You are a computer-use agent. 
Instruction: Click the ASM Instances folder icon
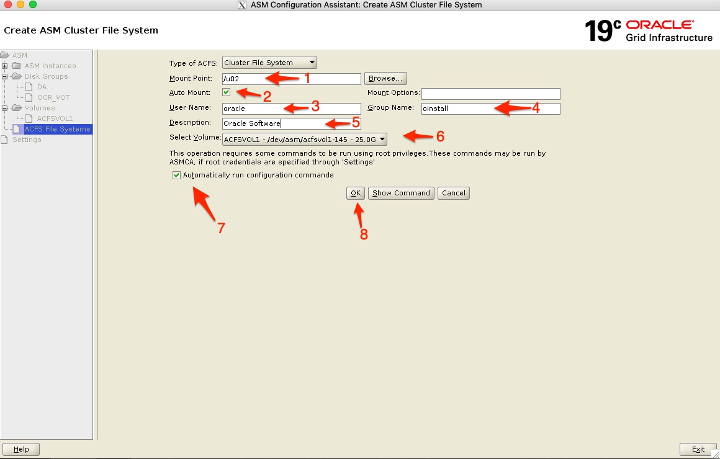click(x=17, y=66)
